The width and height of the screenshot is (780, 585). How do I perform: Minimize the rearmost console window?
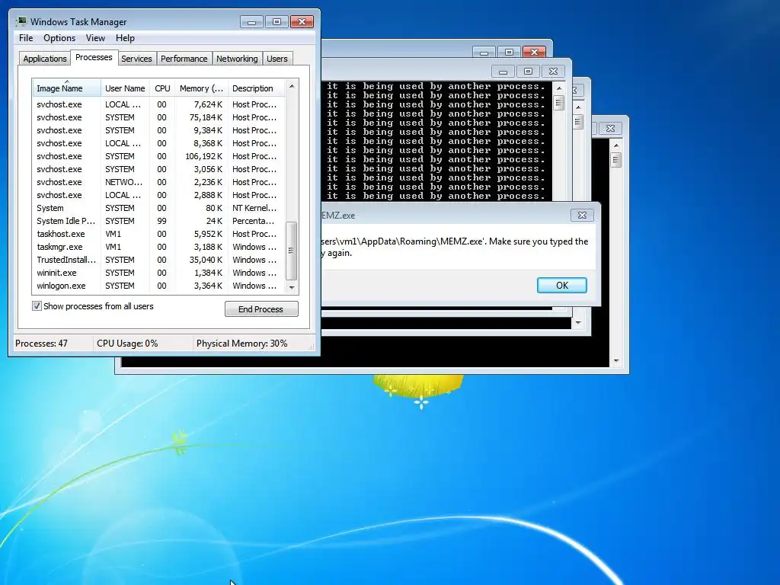(484, 53)
